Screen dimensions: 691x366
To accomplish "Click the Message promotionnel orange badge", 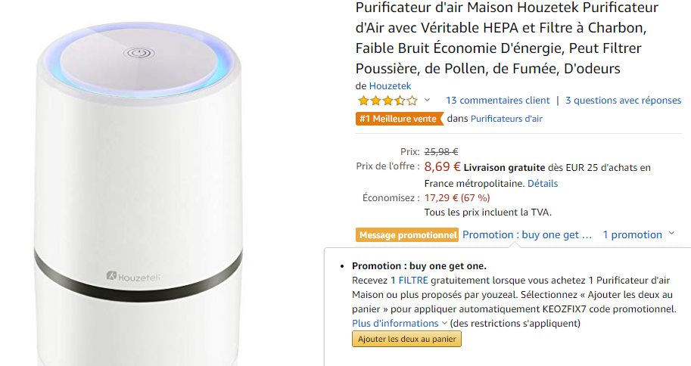I will point(408,235).
